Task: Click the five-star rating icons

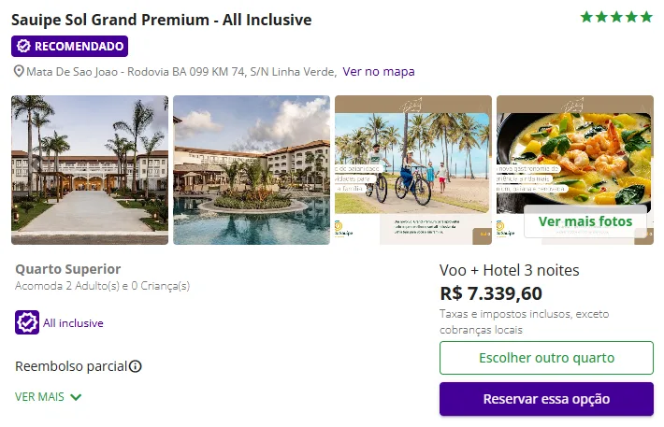Action: click(x=616, y=17)
